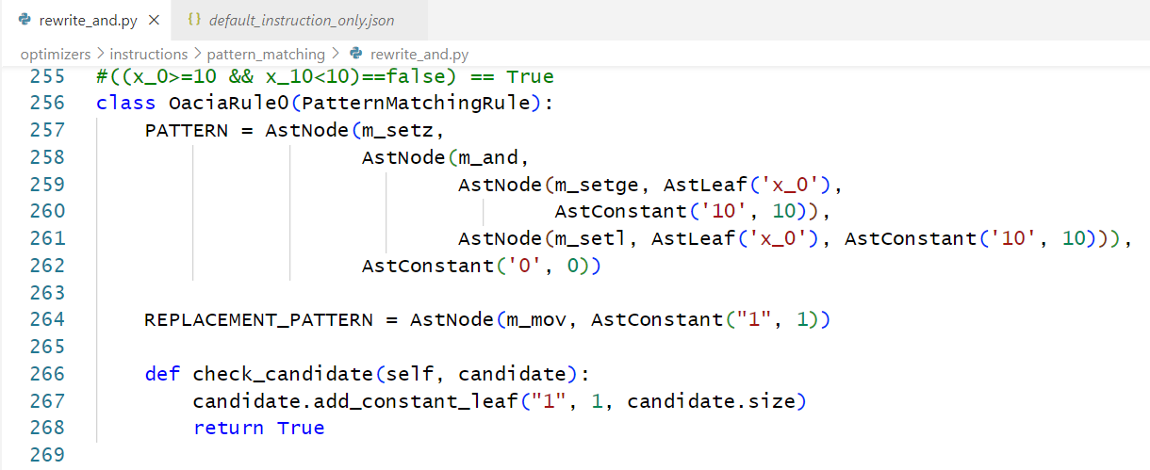Click the Python icon in the breadcrumb
This screenshot has width=1150, height=470.
click(x=355, y=55)
